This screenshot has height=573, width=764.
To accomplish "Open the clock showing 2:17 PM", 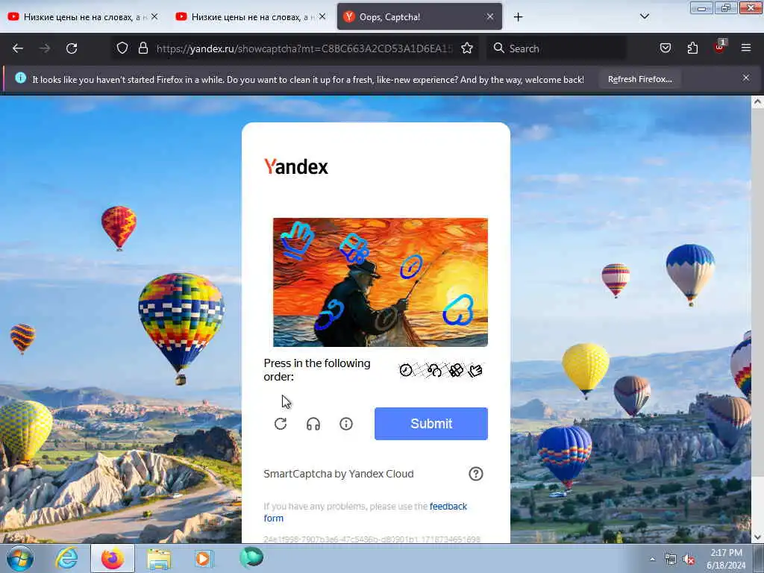I will pyautogui.click(x=726, y=559).
